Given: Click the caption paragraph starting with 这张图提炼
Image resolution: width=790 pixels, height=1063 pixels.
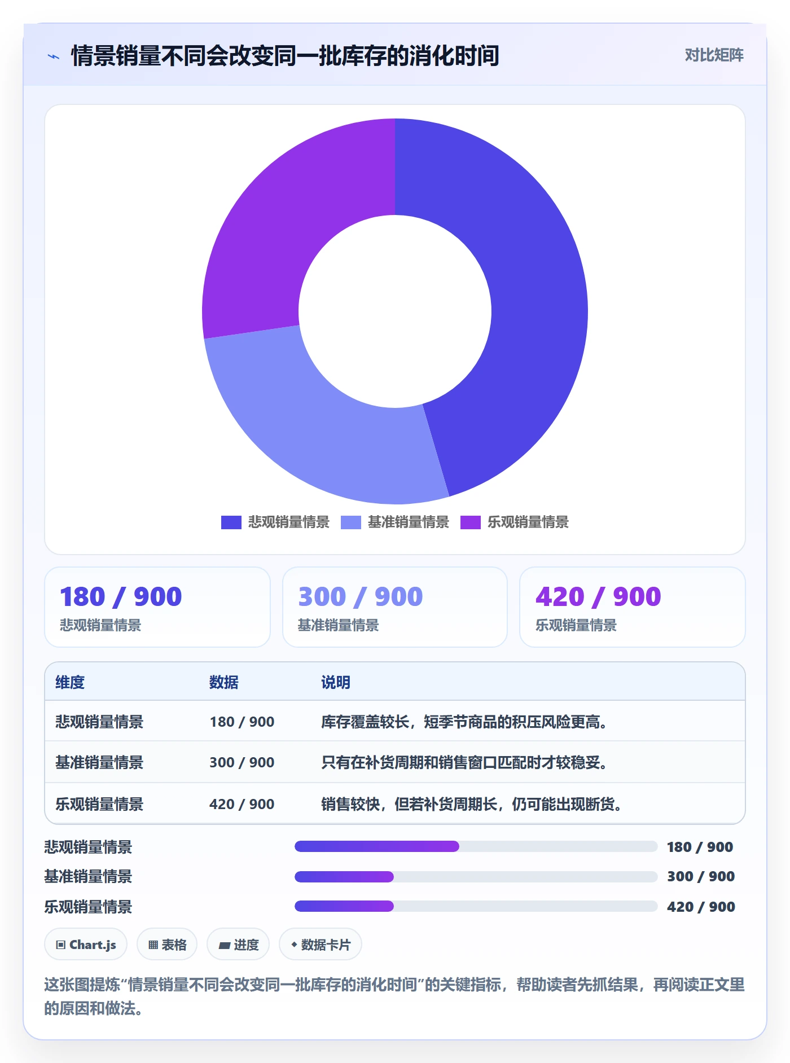Looking at the screenshot, I should 394,996.
